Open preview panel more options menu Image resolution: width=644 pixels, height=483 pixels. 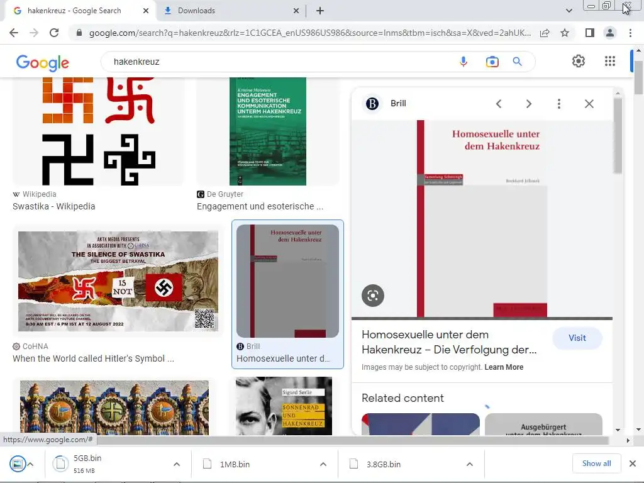tap(558, 104)
